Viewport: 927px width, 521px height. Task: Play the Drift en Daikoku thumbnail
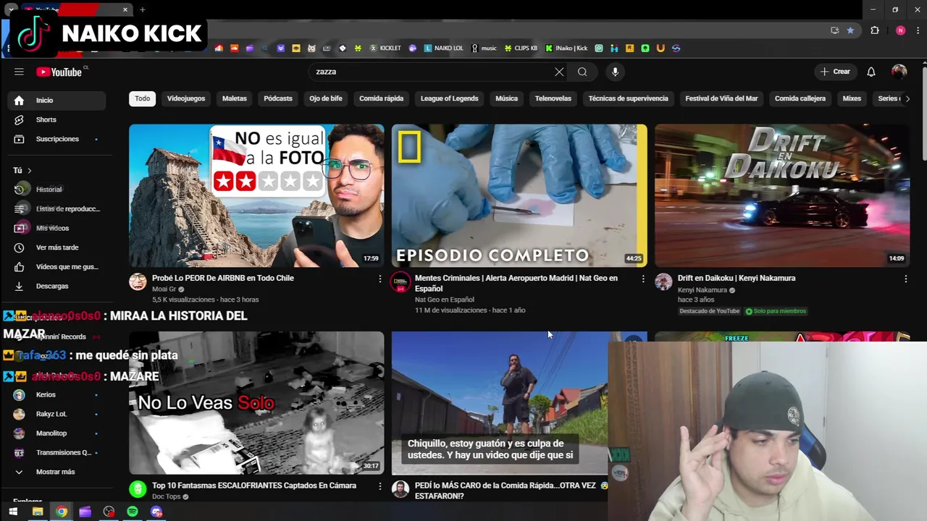click(x=782, y=195)
